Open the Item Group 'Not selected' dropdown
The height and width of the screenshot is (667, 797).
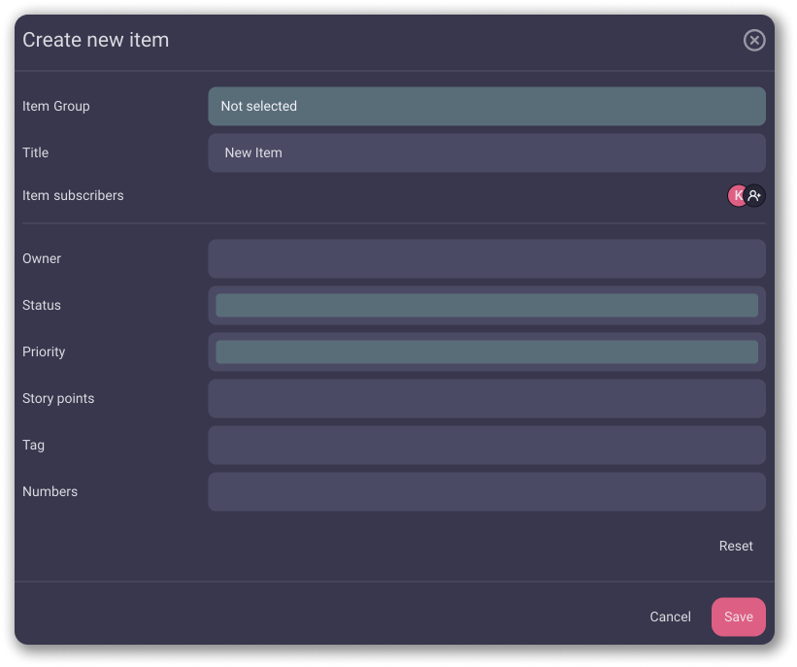coord(486,107)
